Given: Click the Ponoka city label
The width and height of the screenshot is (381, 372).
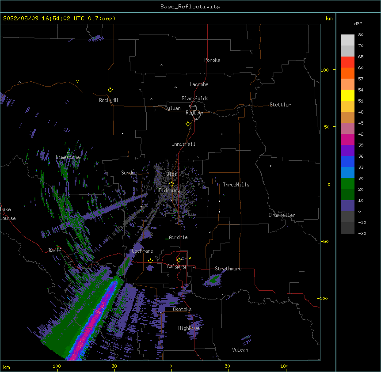Looking at the screenshot, I should pos(212,60).
